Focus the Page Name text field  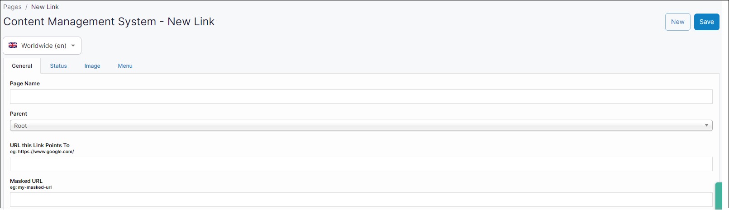361,97
